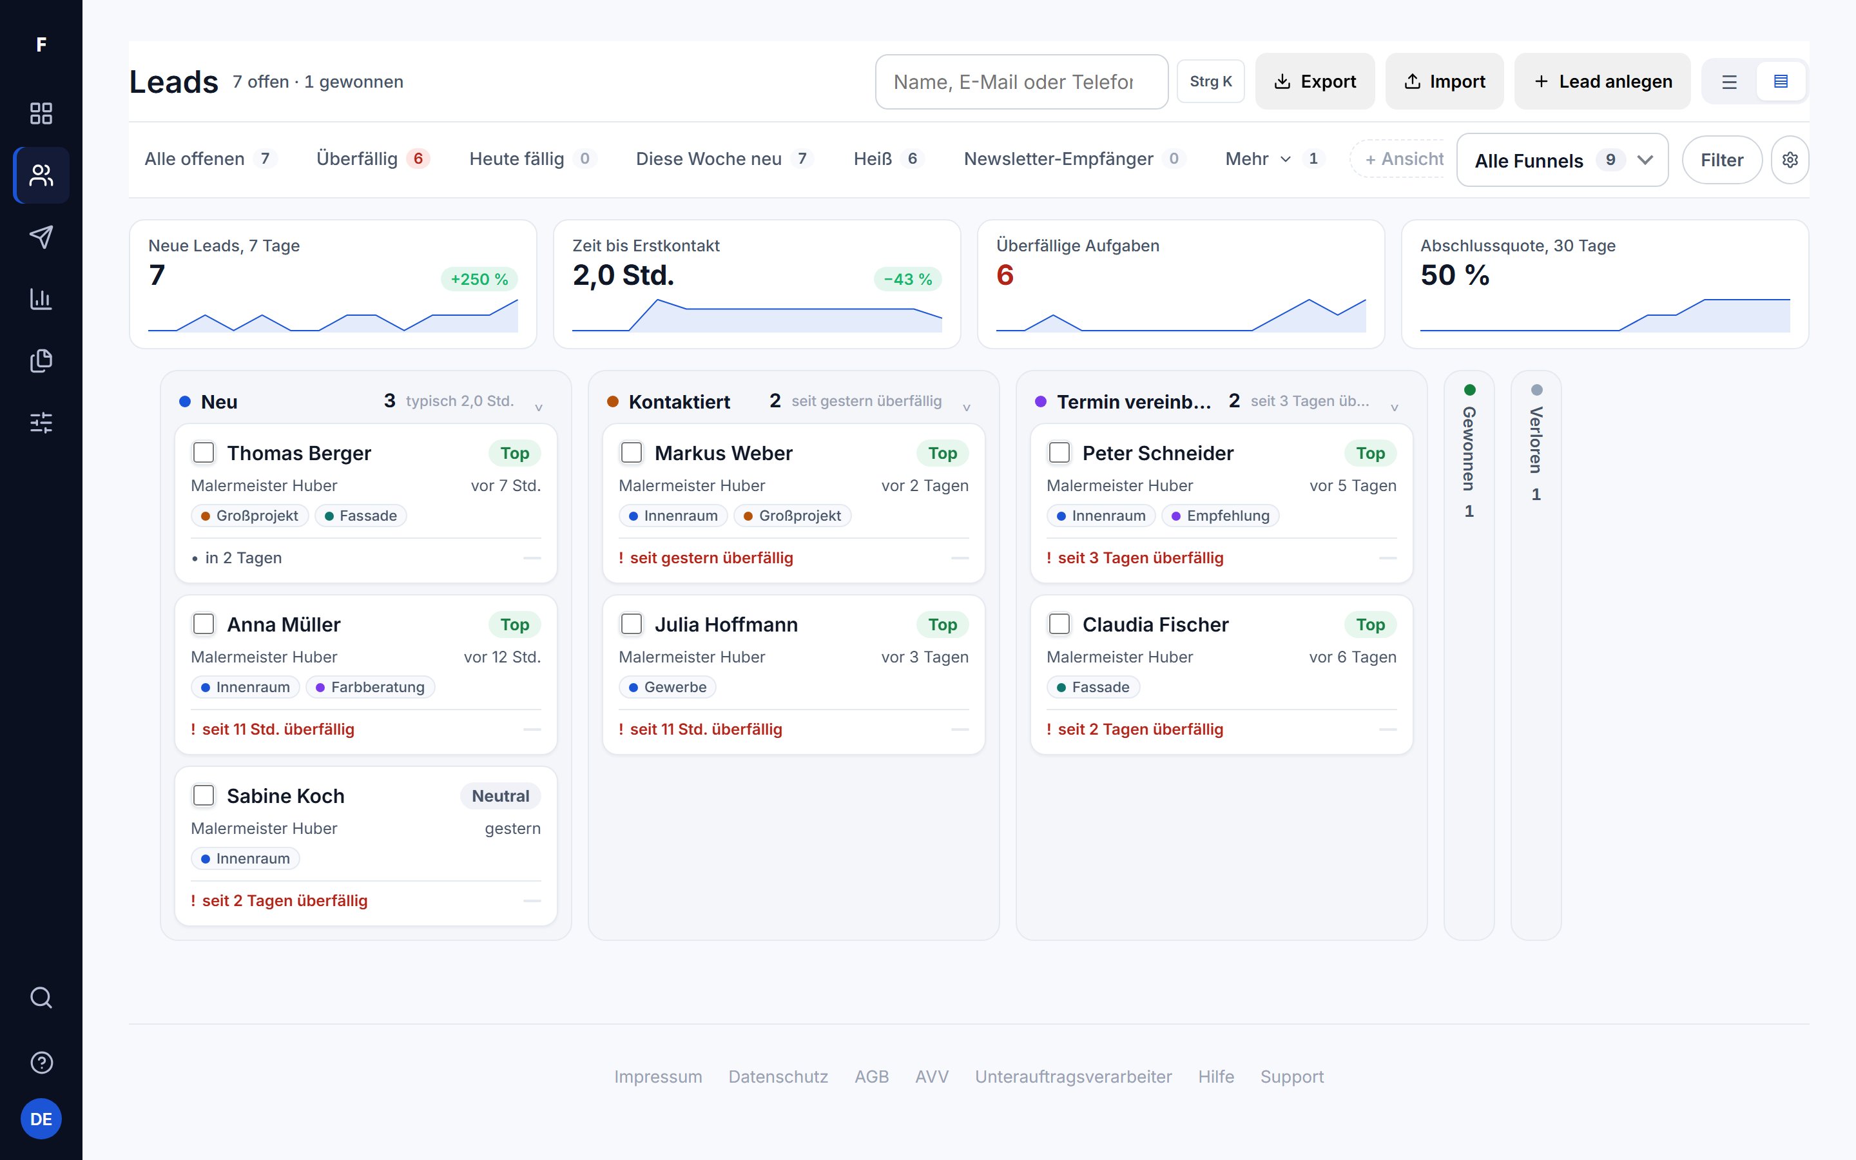Open the Neue Leads, 7 Tage stat card
The image size is (1856, 1160).
click(333, 284)
